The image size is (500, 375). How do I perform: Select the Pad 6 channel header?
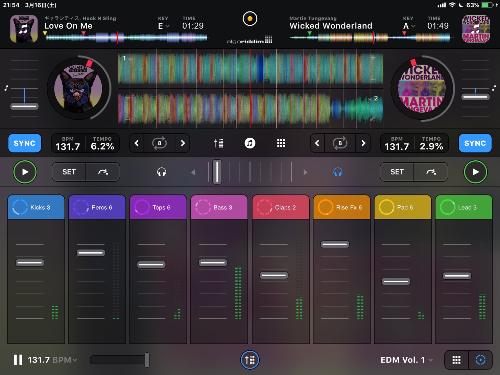[403, 207]
